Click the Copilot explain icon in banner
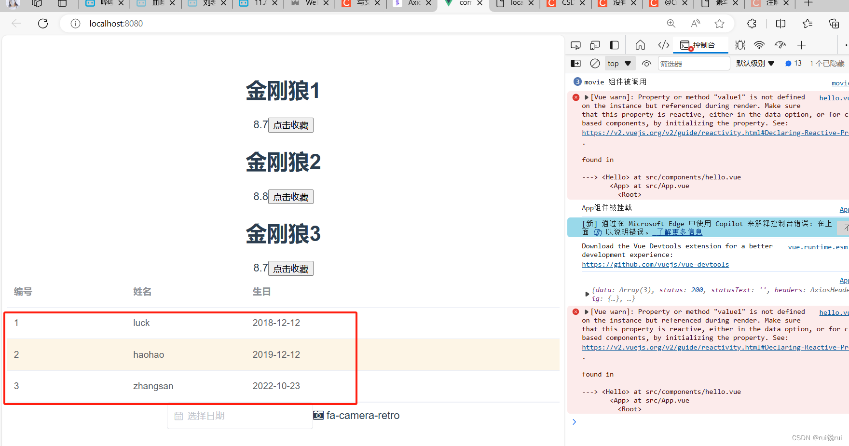This screenshot has height=446, width=849. pos(597,232)
